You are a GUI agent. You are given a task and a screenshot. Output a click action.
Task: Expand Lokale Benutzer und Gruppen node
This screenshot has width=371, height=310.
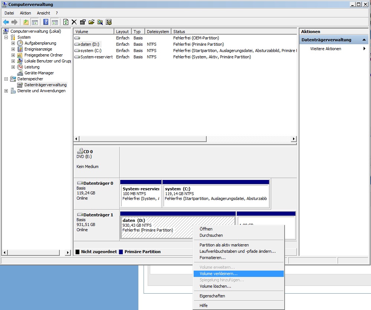(13, 61)
